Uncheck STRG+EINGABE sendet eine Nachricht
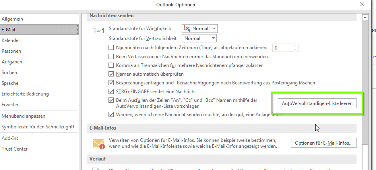Viewport: 376px width, 170px height. pyautogui.click(x=111, y=91)
